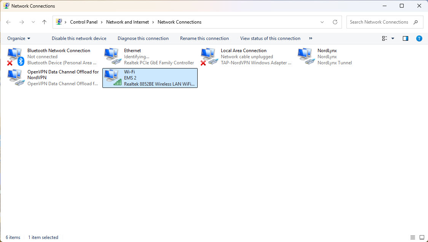The width and height of the screenshot is (428, 242).
Task: Open the Help question mark icon
Action: click(419, 38)
